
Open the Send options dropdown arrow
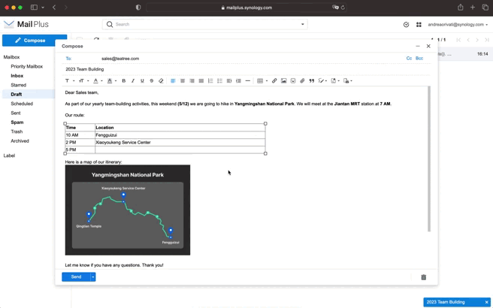pyautogui.click(x=93, y=277)
